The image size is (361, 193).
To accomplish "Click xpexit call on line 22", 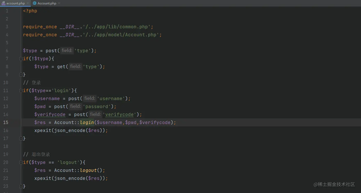I will coord(43,178).
